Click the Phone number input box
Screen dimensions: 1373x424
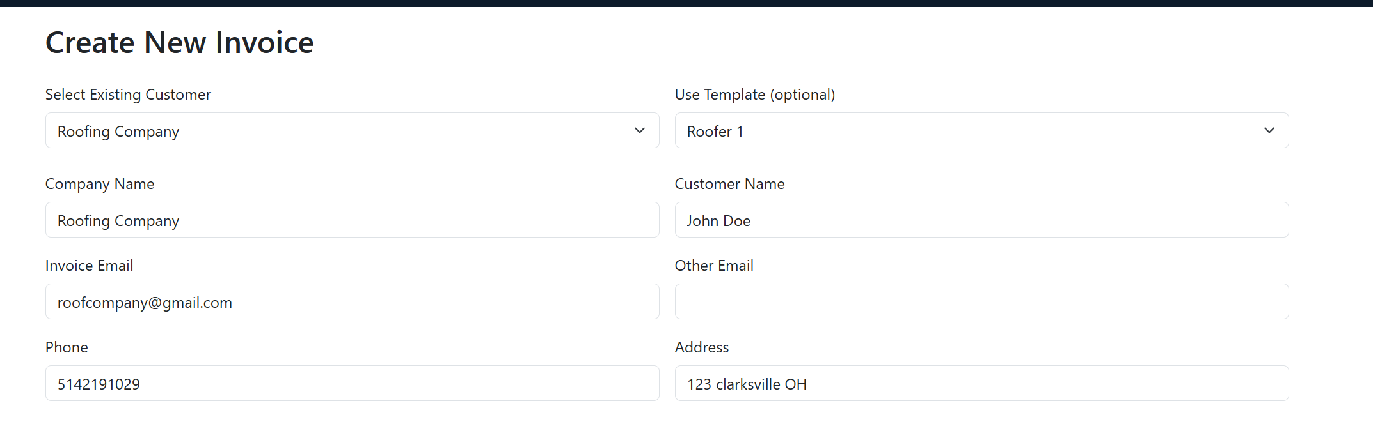pos(352,384)
